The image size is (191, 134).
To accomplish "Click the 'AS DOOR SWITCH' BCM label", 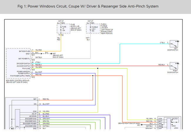I will point(23,66).
